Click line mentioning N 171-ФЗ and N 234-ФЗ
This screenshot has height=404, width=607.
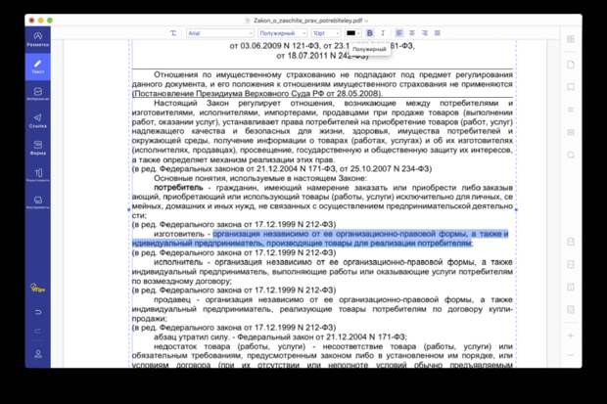[x=282, y=168]
